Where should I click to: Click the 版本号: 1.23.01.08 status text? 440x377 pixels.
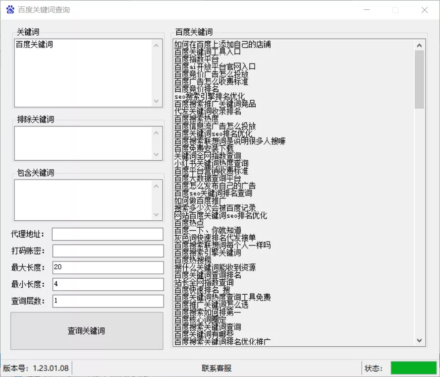point(36,368)
